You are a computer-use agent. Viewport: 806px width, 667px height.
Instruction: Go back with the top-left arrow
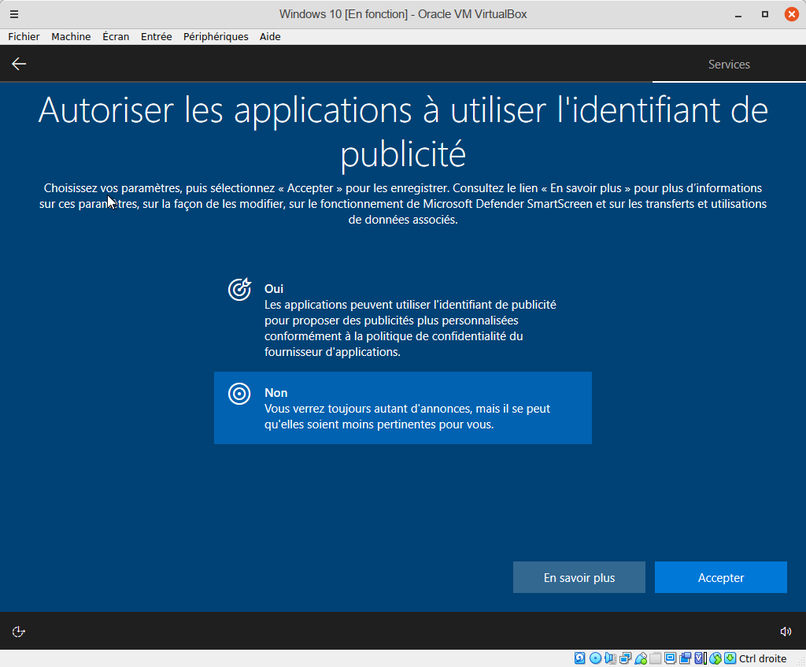19,65
